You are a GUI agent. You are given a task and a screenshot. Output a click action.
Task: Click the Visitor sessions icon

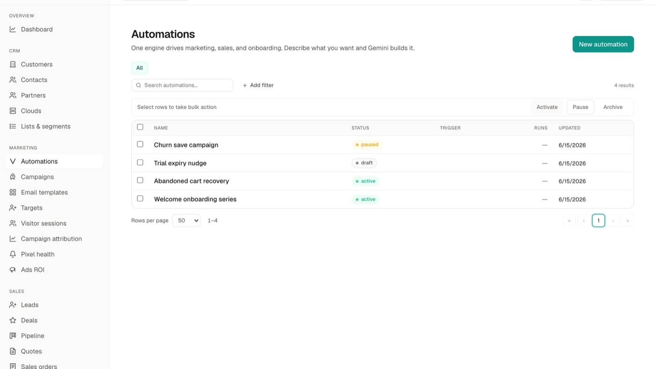[13, 223]
